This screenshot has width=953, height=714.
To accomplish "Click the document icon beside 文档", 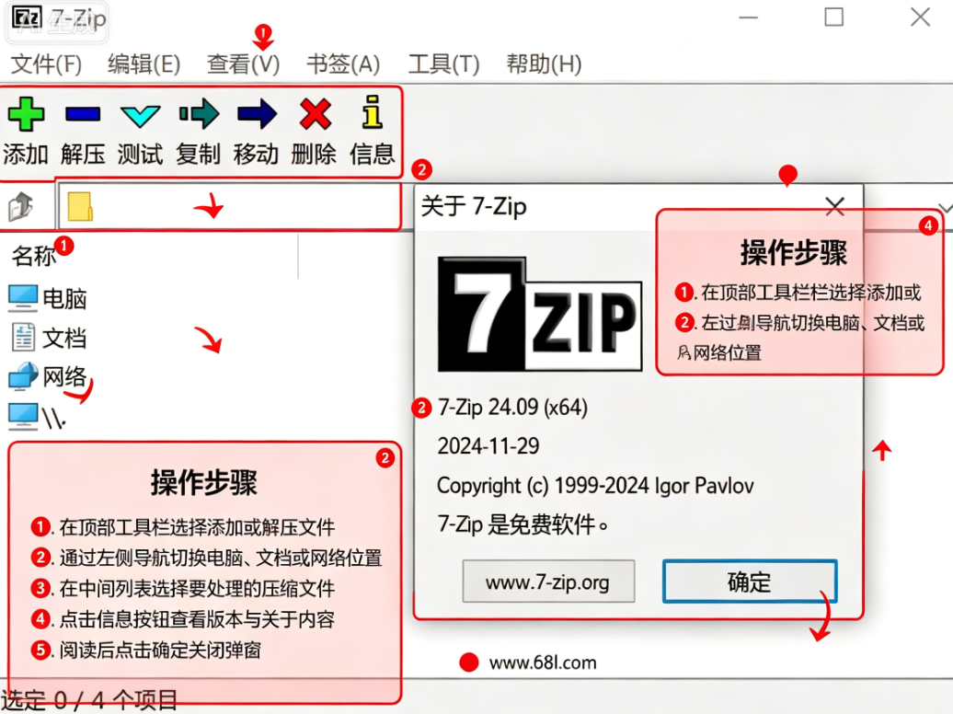I will click(x=23, y=337).
